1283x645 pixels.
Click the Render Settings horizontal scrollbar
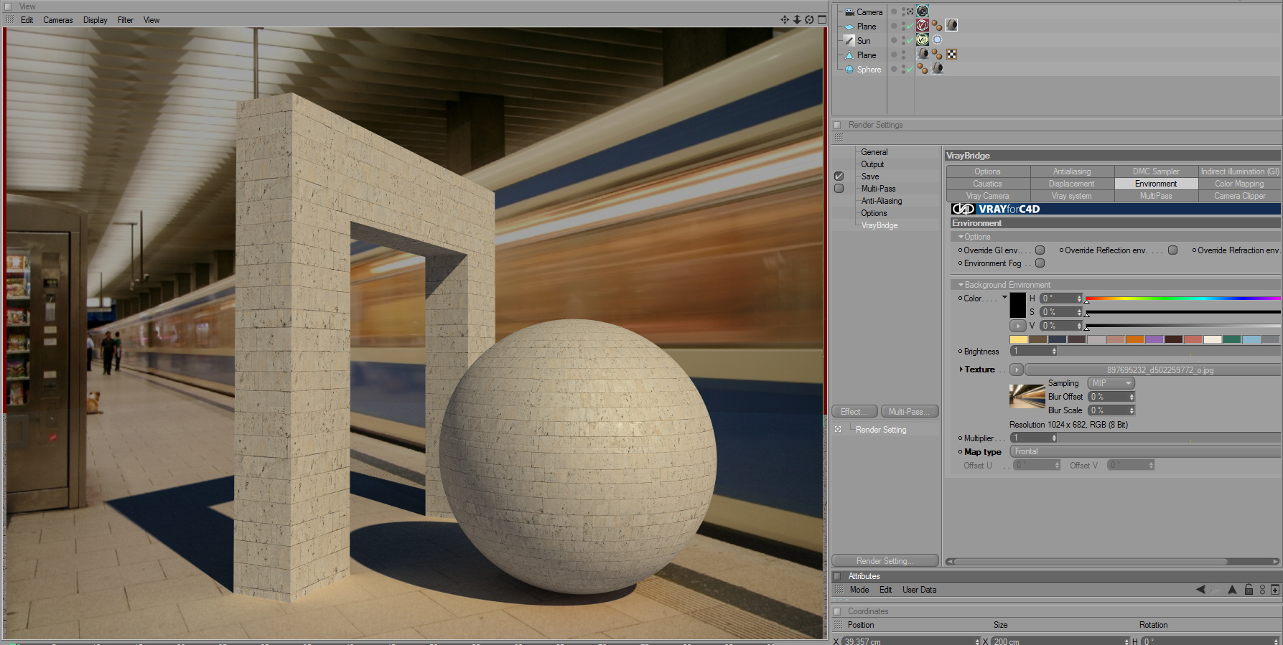click(x=1113, y=562)
